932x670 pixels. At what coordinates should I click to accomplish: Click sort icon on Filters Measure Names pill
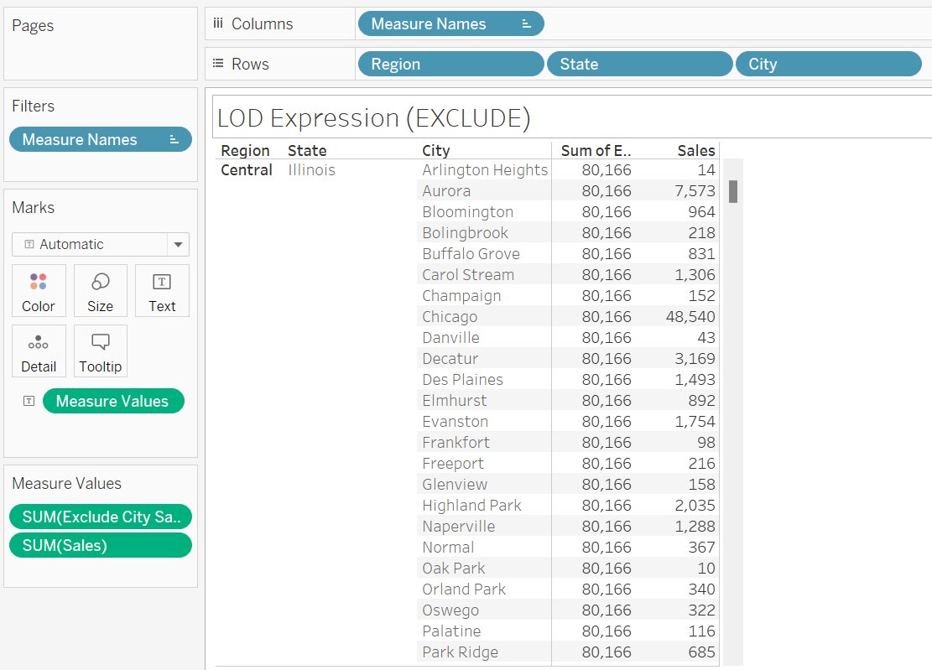pyautogui.click(x=174, y=140)
